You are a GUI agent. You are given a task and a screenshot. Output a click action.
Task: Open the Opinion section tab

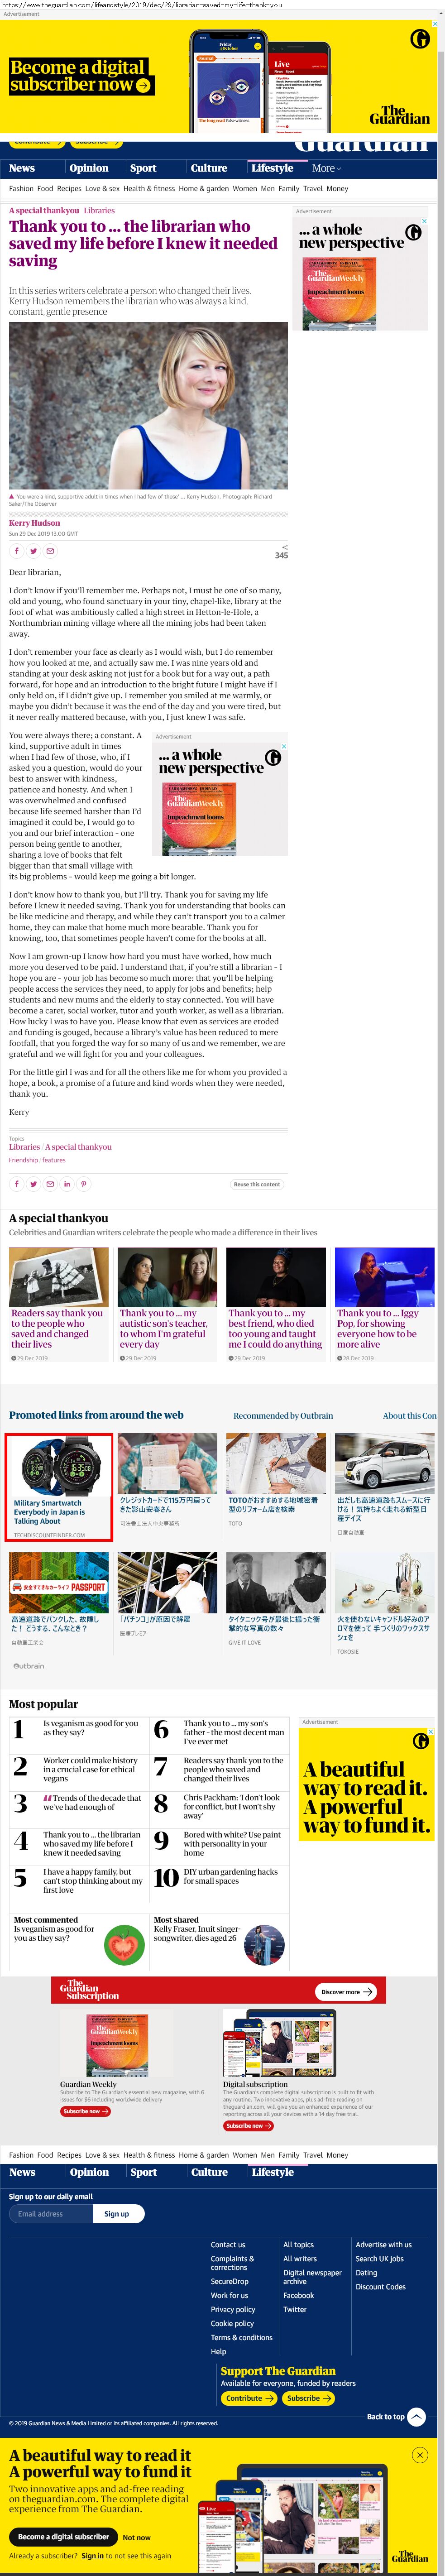pyautogui.click(x=89, y=168)
